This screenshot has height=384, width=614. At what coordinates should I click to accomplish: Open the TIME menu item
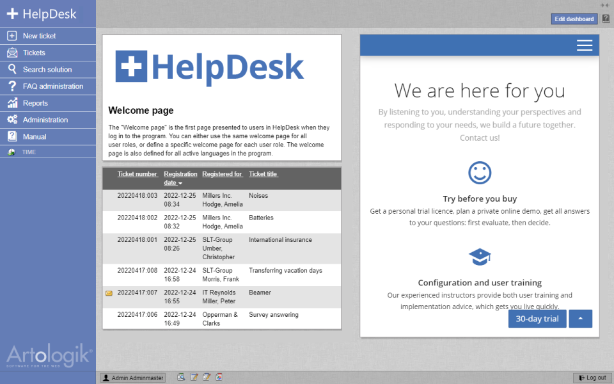pyautogui.click(x=29, y=152)
